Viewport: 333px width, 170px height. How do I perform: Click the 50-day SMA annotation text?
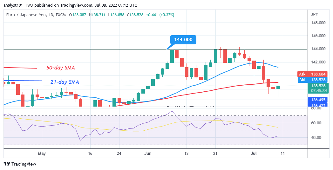(x=60, y=68)
